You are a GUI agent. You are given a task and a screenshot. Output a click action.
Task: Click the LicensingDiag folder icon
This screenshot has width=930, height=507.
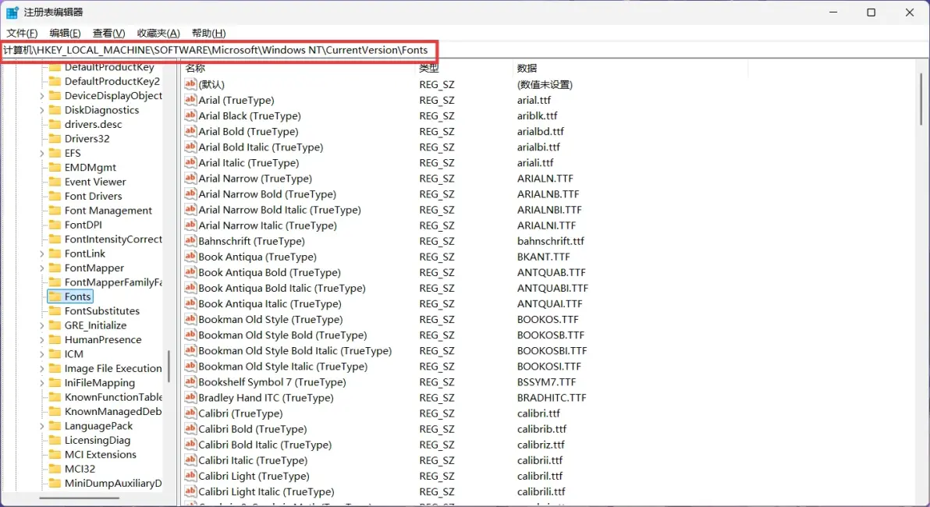point(55,440)
